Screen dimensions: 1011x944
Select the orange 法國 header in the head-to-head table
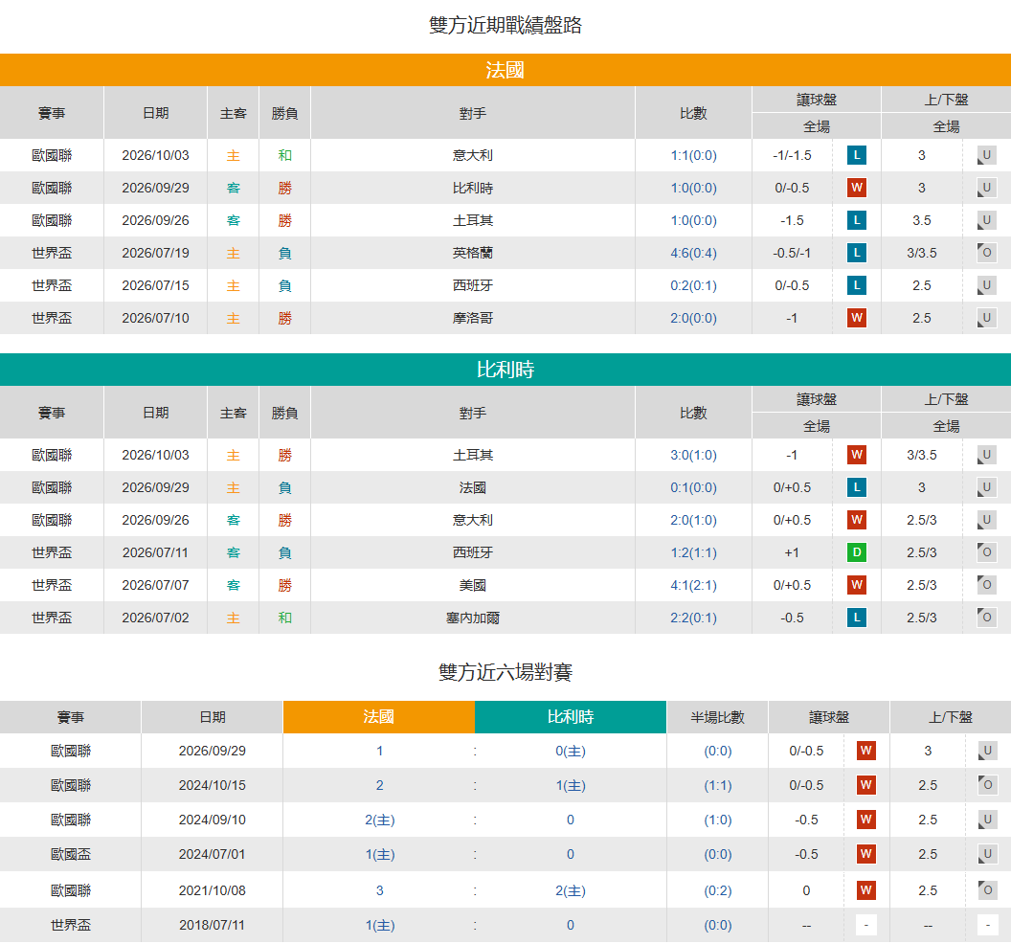pyautogui.click(x=378, y=717)
